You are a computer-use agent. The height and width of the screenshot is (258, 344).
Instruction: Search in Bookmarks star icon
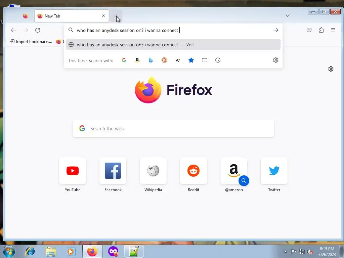[191, 60]
